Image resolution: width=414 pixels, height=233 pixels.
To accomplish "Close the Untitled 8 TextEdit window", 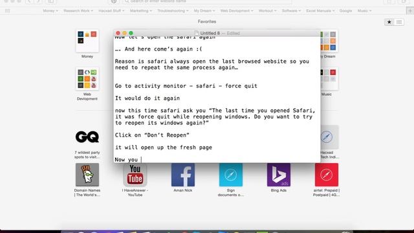I will 118,33.
